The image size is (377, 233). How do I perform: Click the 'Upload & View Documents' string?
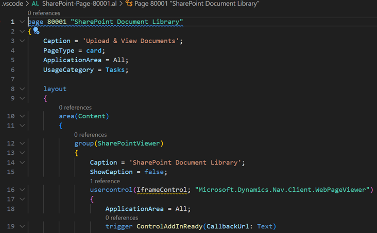[131, 41]
